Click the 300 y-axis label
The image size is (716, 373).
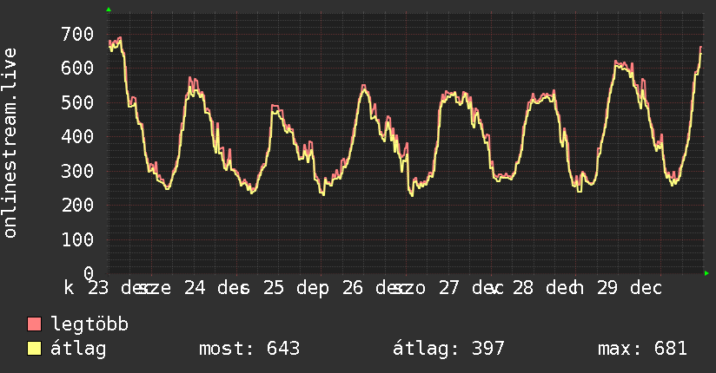coord(77,171)
